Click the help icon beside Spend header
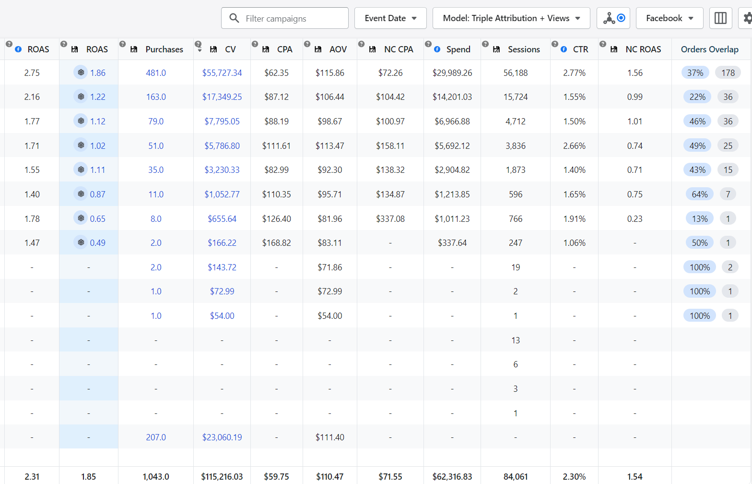 tap(428, 44)
